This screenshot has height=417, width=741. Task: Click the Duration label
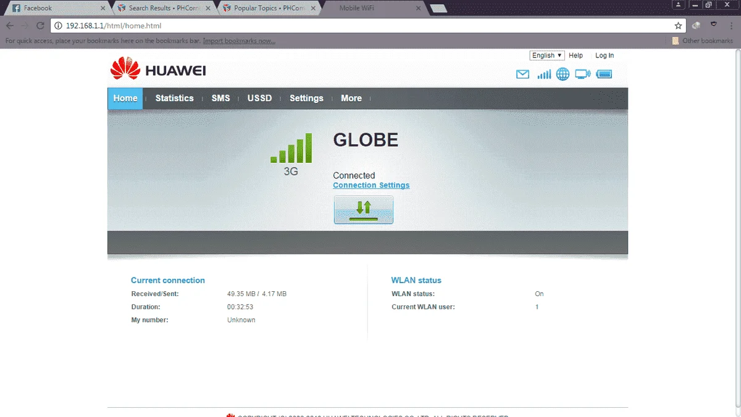click(146, 307)
